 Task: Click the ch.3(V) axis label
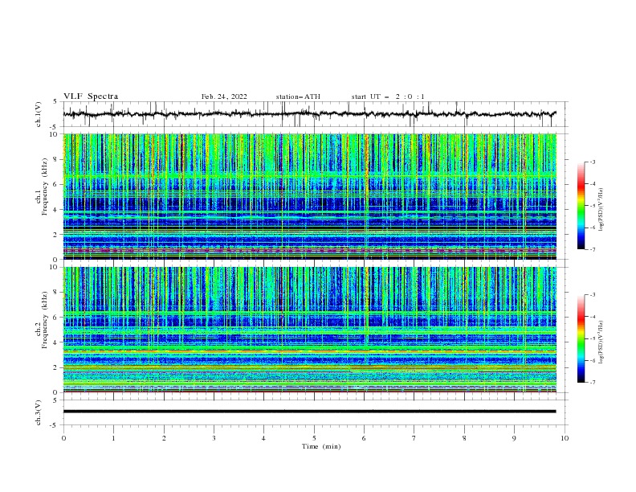click(x=39, y=412)
